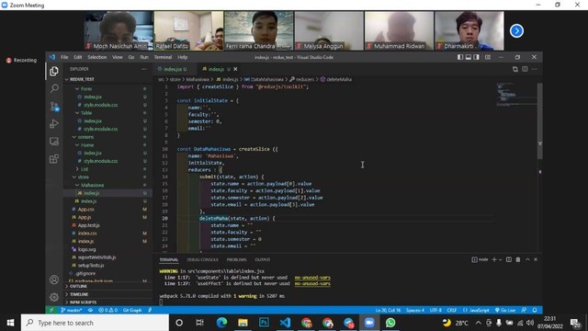The image size is (588, 331).
Task: Switch to the DEBUG CONSOLE panel tab
Action: click(202, 259)
